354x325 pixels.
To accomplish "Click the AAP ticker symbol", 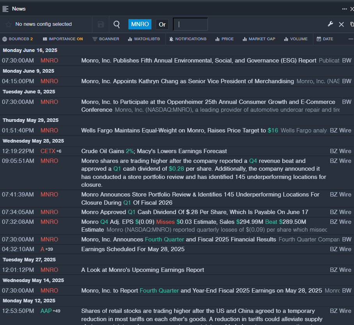I will click(46, 311).
